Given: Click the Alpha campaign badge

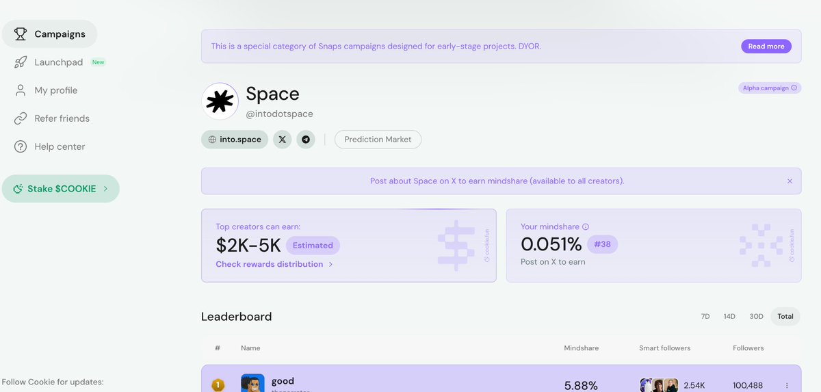Looking at the screenshot, I should pyautogui.click(x=770, y=88).
